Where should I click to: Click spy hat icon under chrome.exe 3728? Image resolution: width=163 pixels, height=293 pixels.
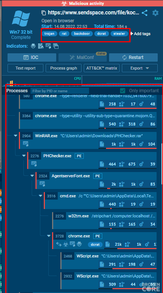pos(80,244)
